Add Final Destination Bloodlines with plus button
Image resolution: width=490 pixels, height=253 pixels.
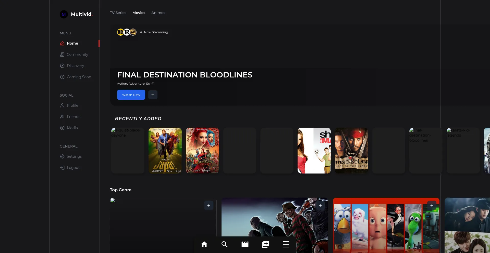click(153, 95)
